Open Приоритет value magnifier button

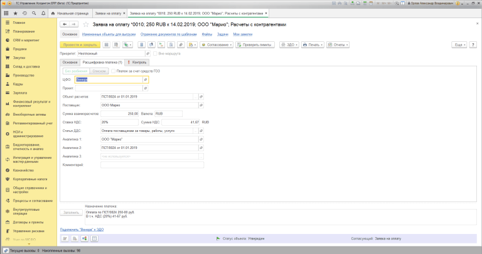pos(148,54)
